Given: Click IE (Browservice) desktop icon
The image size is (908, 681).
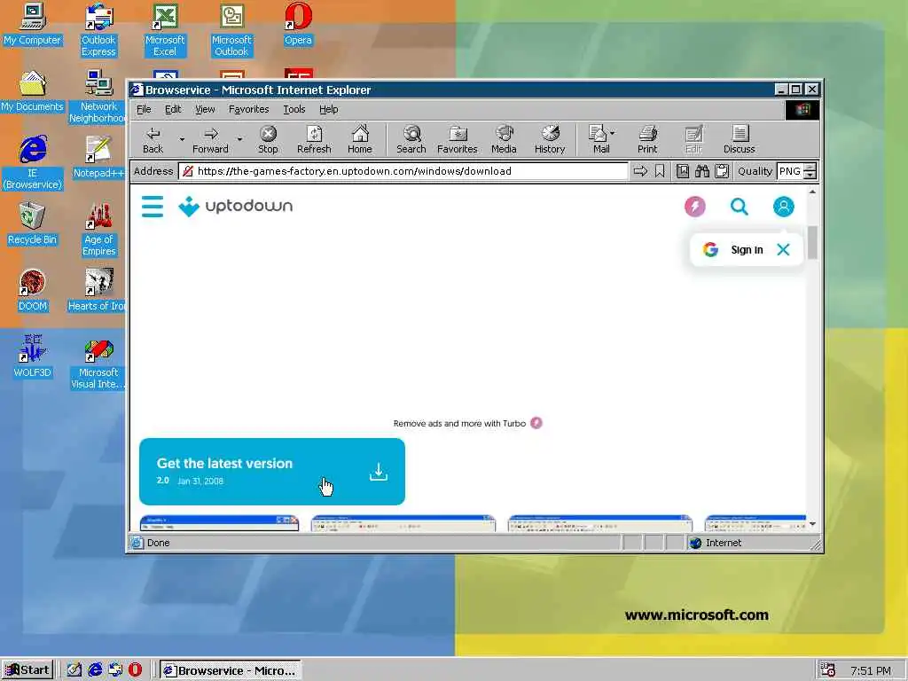Looking at the screenshot, I should coord(32,163).
